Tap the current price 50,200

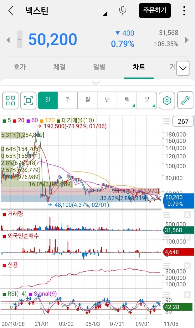point(53,39)
